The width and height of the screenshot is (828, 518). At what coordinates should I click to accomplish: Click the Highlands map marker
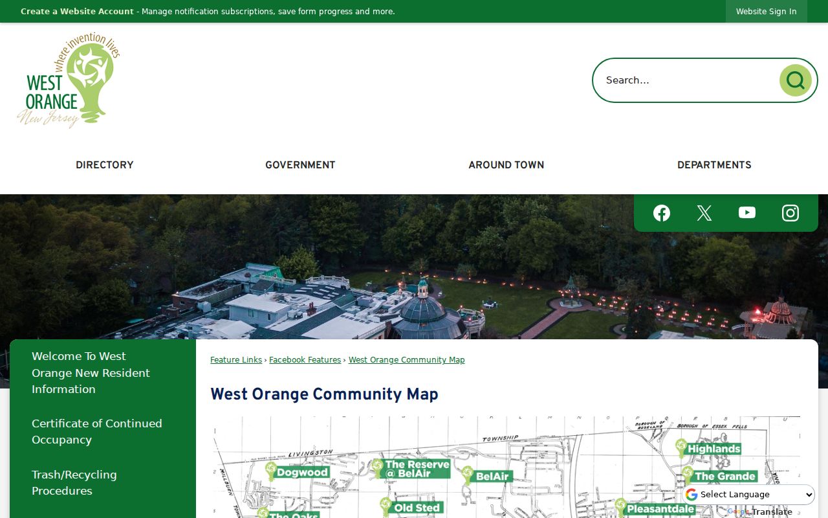708,448
